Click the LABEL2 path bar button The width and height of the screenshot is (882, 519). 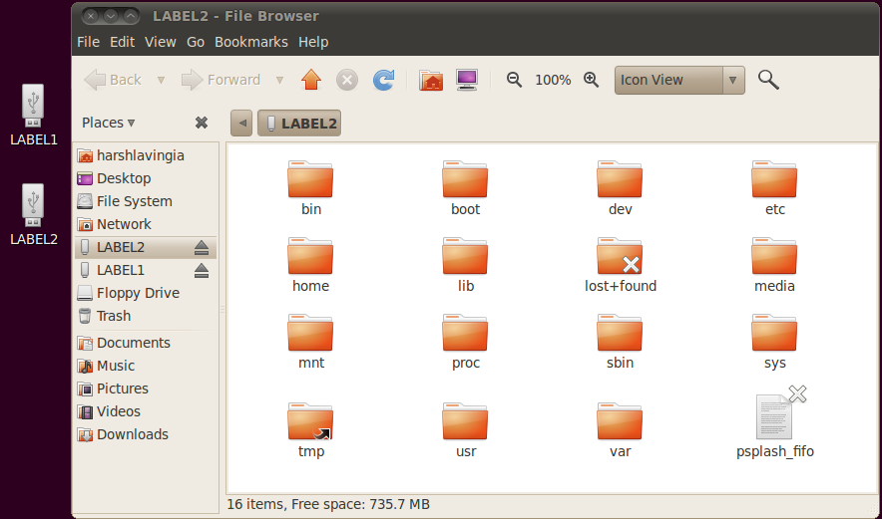point(299,123)
